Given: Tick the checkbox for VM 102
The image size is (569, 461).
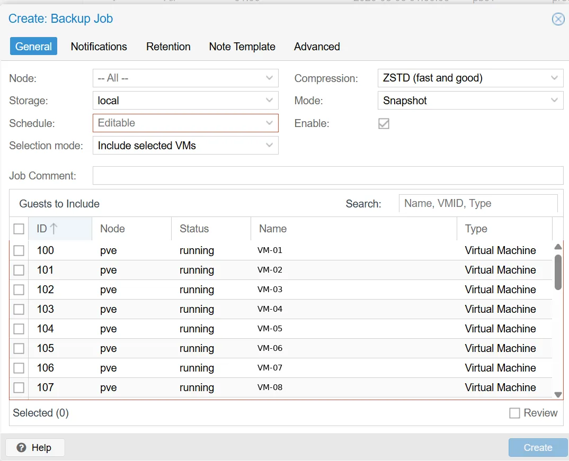Looking at the screenshot, I should 19,290.
